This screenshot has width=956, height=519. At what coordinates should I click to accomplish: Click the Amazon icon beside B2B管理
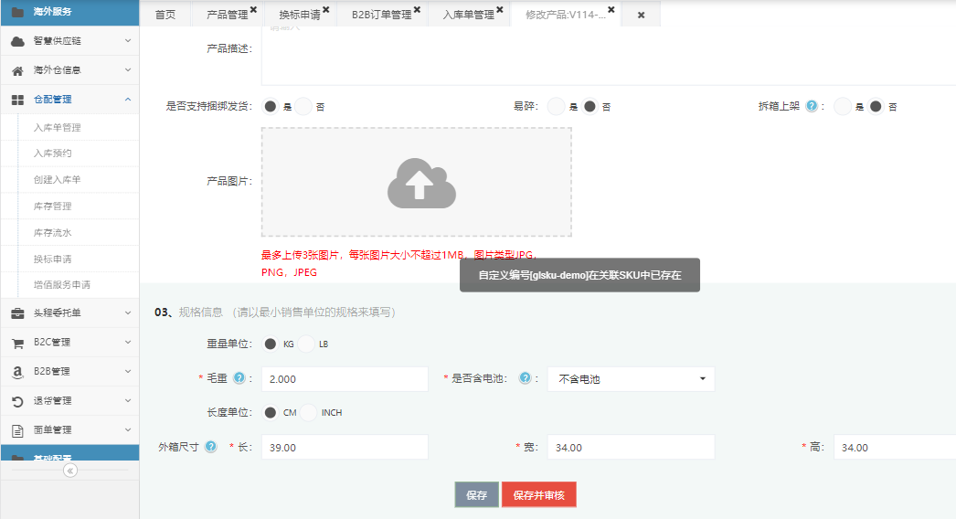click(x=17, y=371)
